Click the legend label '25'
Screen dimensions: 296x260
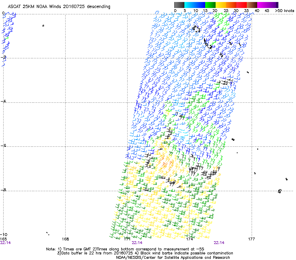point(226,11)
